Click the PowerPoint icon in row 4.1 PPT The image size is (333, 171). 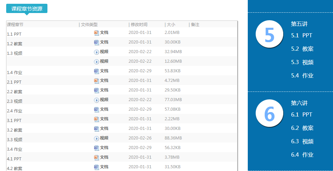click(96, 157)
